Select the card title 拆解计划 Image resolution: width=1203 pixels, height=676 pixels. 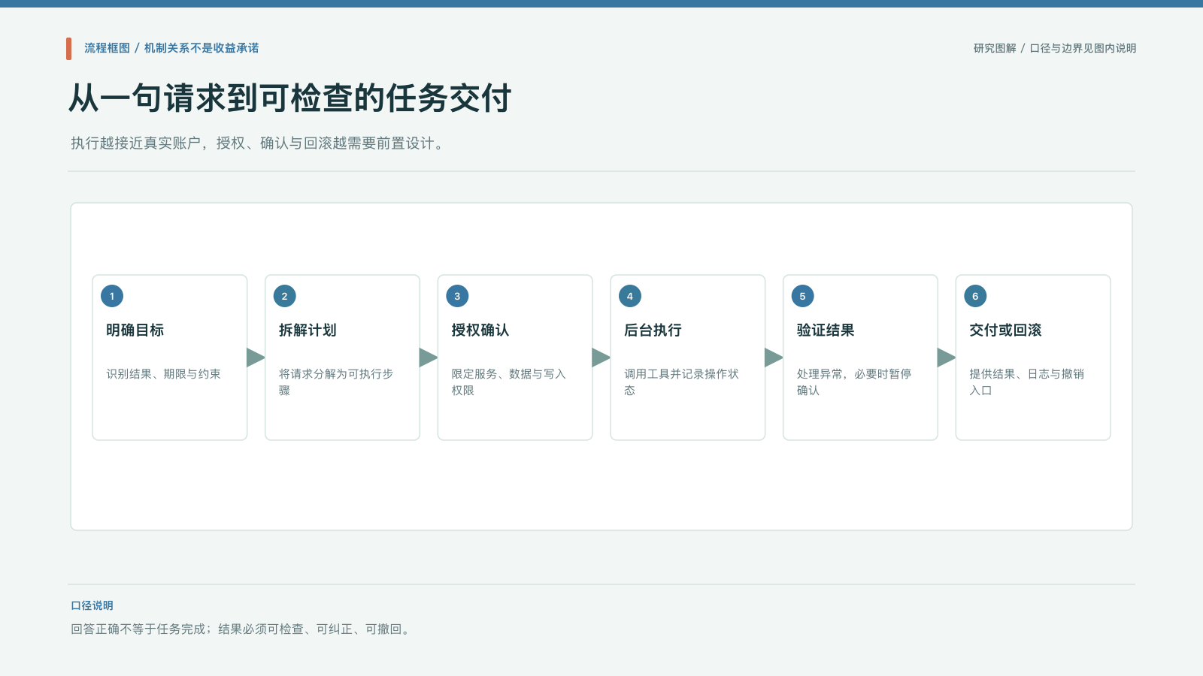pyautogui.click(x=308, y=330)
